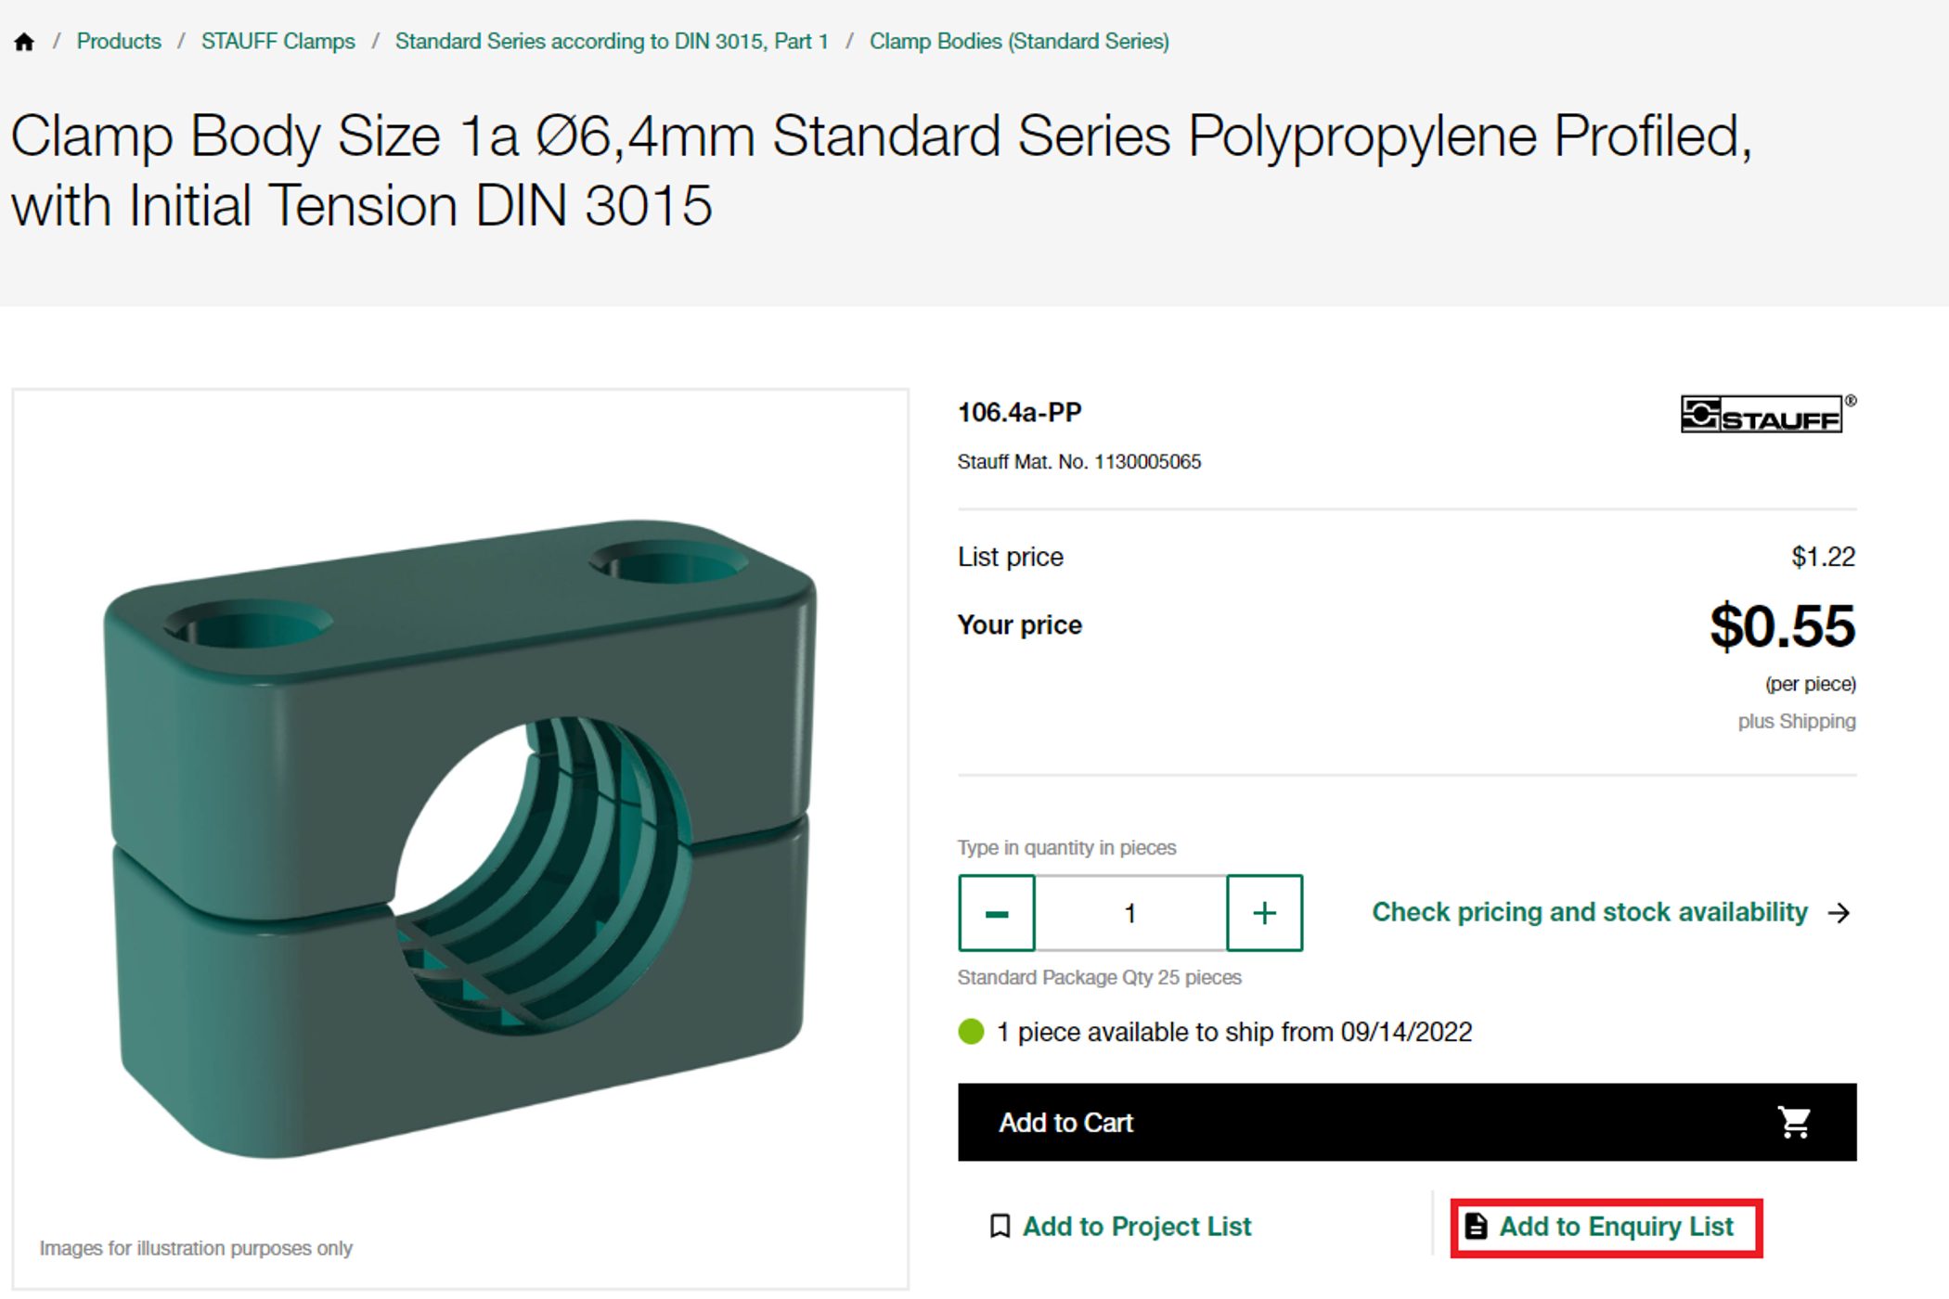This screenshot has width=1949, height=1299.
Task: Click Add to Enquiry List
Action: 1616,1227
